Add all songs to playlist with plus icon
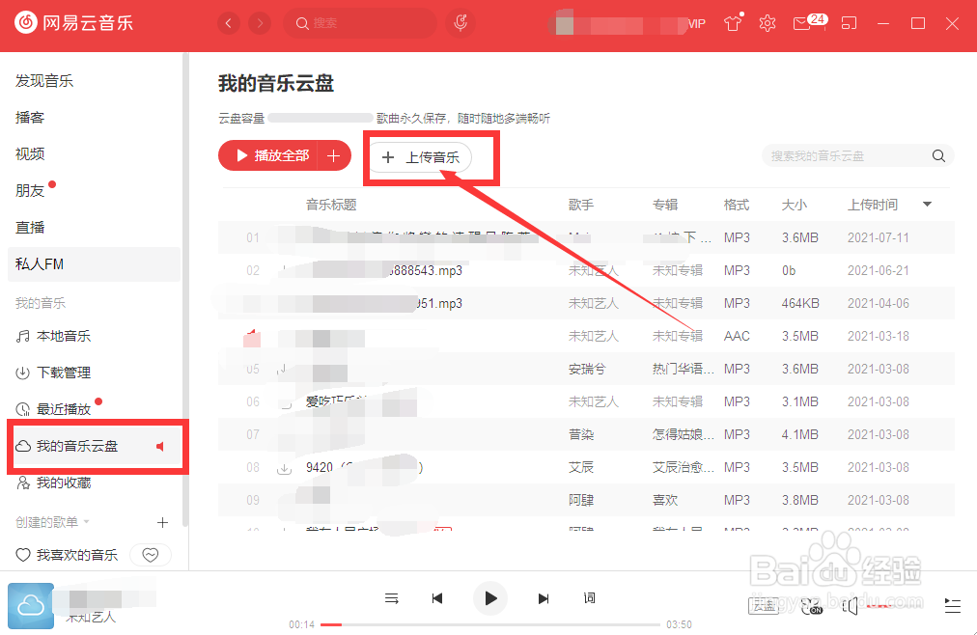The height and width of the screenshot is (635, 977). point(333,155)
